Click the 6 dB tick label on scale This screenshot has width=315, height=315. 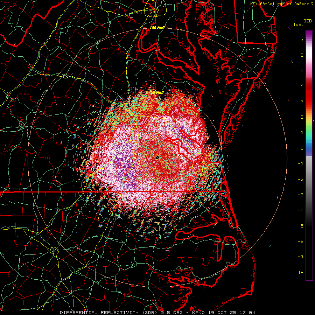(x=302, y=55)
